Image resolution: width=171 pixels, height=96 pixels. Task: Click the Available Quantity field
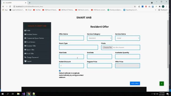(127, 57)
